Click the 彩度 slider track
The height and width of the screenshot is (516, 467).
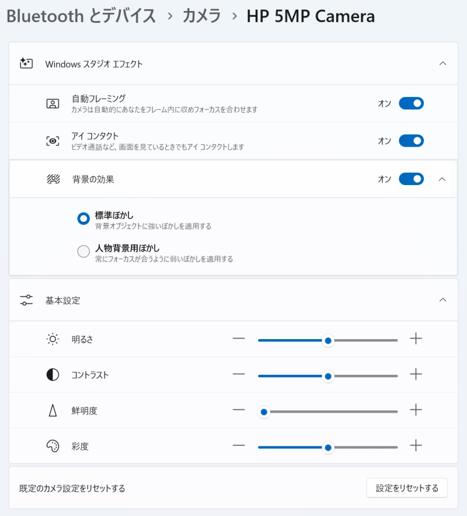(x=328, y=448)
